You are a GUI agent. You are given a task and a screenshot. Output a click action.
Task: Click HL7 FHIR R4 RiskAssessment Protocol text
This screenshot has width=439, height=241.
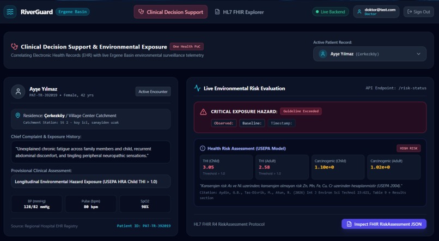pos(229,224)
